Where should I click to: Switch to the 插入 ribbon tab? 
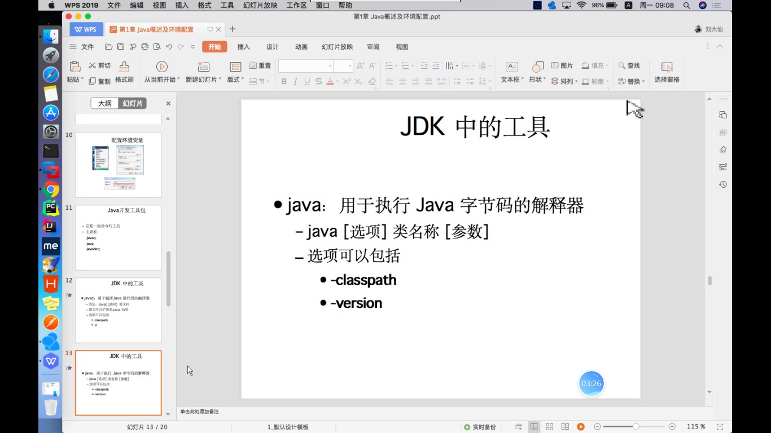pyautogui.click(x=243, y=47)
